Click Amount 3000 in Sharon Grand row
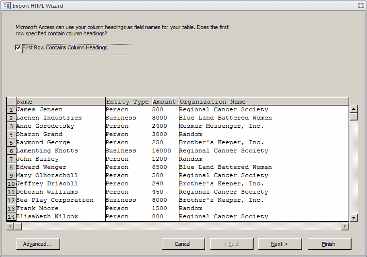The width and height of the screenshot is (367, 257). point(165,135)
